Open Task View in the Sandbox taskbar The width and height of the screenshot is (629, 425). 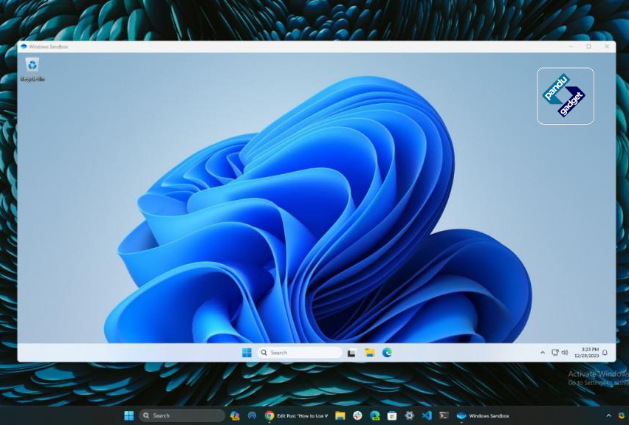(x=351, y=353)
